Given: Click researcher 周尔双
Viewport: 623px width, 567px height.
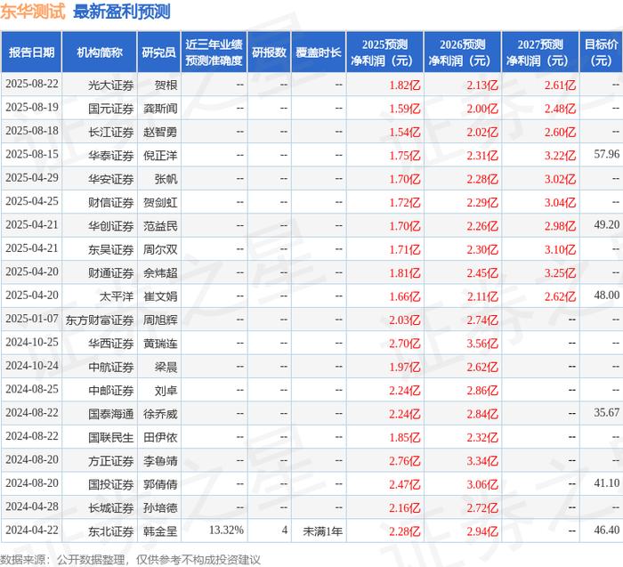Looking at the screenshot, I should coord(160,249).
